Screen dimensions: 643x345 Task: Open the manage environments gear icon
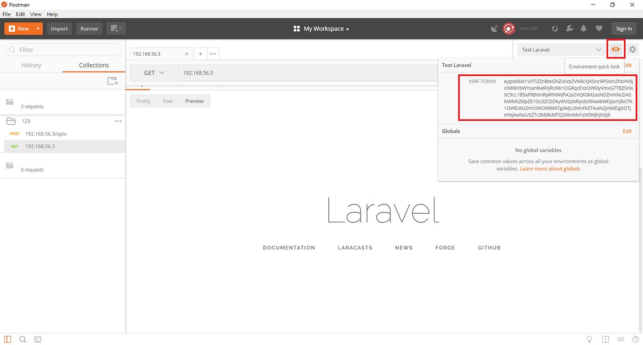click(x=632, y=50)
